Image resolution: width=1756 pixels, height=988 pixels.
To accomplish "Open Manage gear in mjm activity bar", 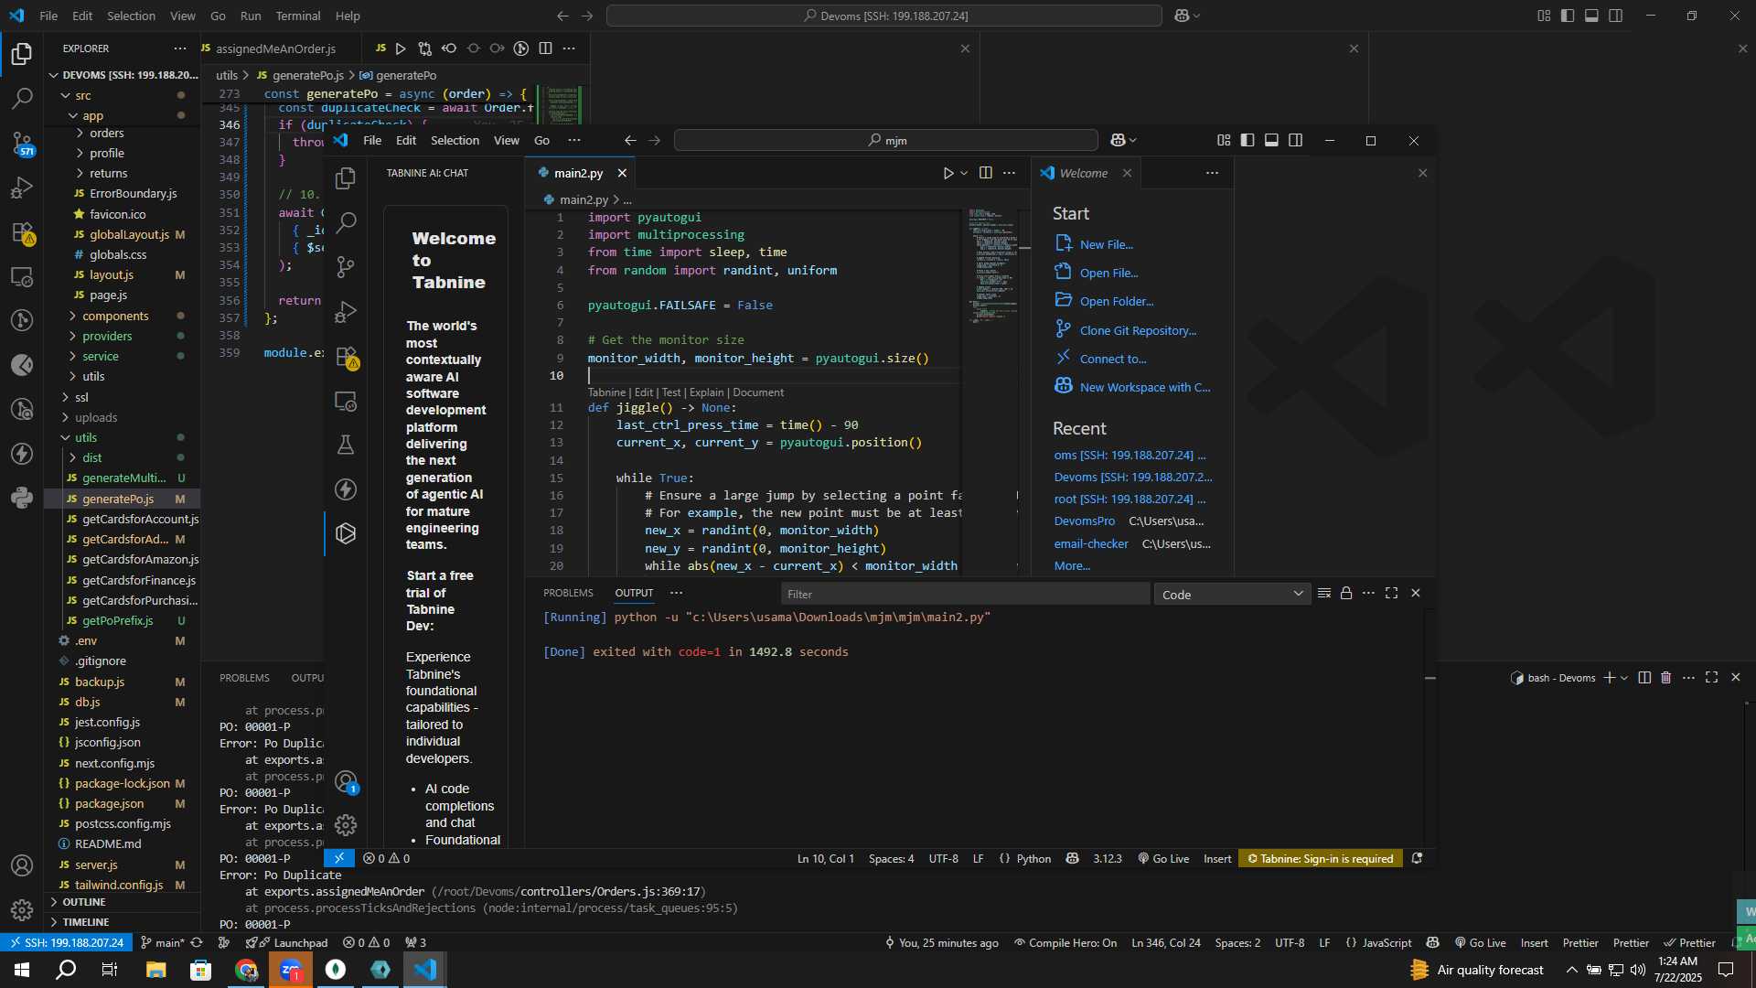I will [346, 825].
